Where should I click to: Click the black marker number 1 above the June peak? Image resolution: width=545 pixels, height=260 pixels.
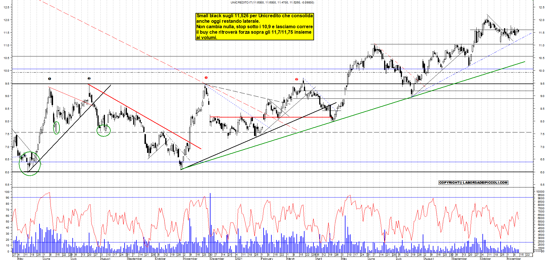[x=49, y=79]
